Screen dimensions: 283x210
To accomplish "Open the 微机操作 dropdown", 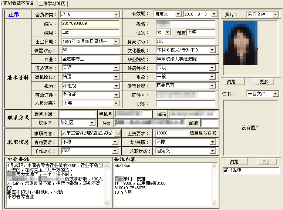I will point(116,77).
